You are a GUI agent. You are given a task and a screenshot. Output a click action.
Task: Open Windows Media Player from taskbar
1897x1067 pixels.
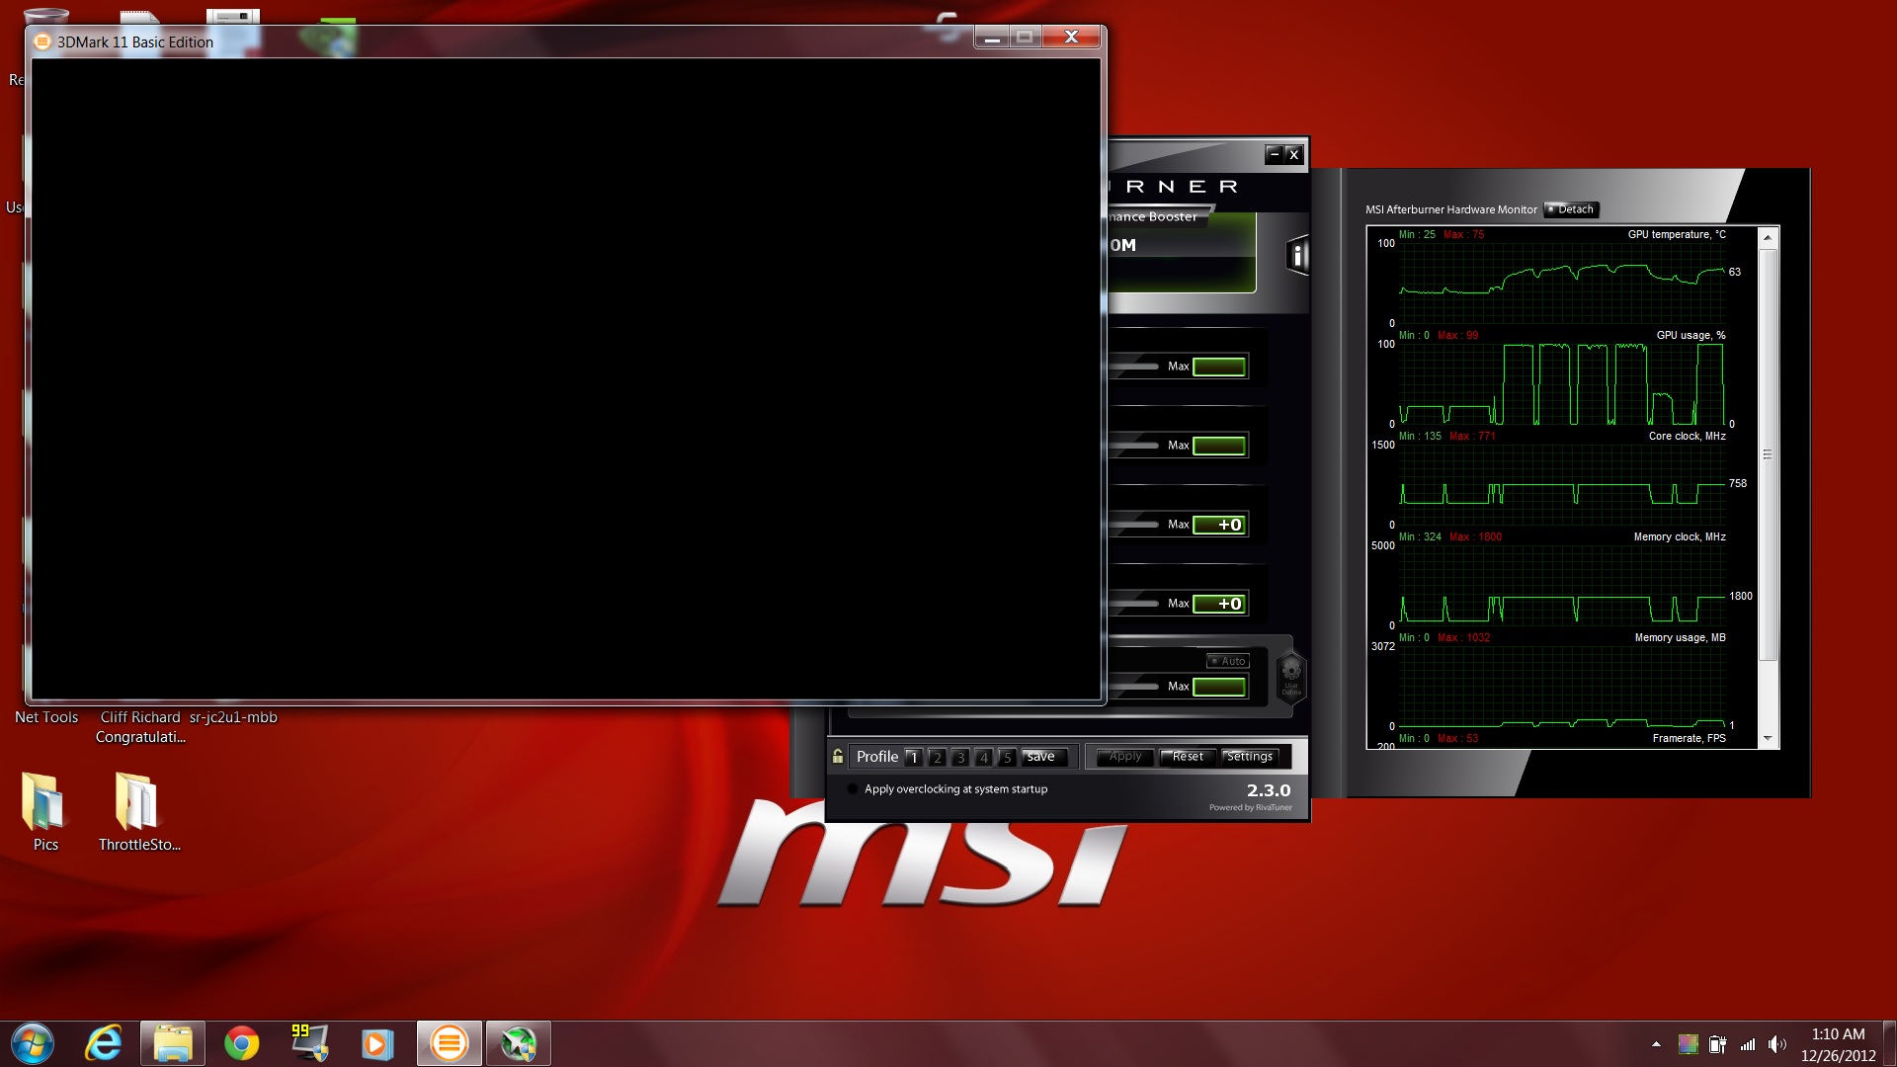(x=376, y=1043)
